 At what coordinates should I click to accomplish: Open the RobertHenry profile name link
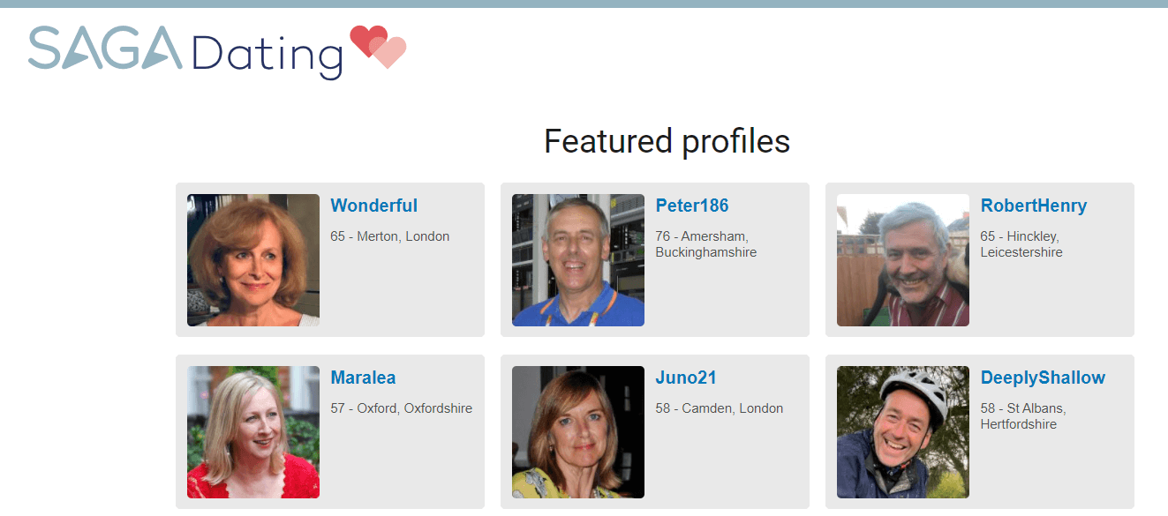[1034, 206]
